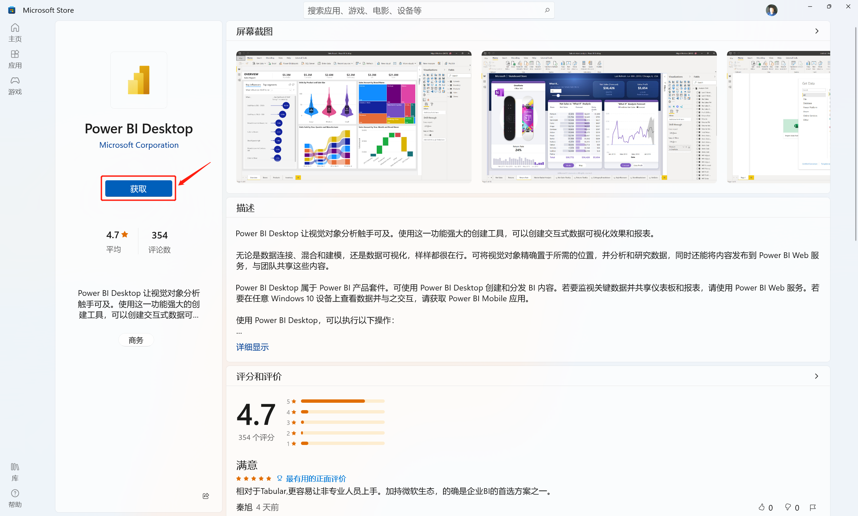Click the search magnifier icon

pyautogui.click(x=547, y=10)
